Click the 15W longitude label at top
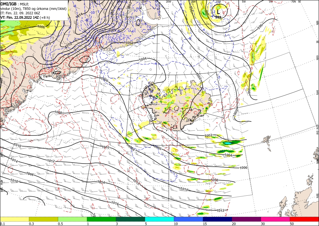The height and width of the screenshot is (226, 319). pos(193,2)
